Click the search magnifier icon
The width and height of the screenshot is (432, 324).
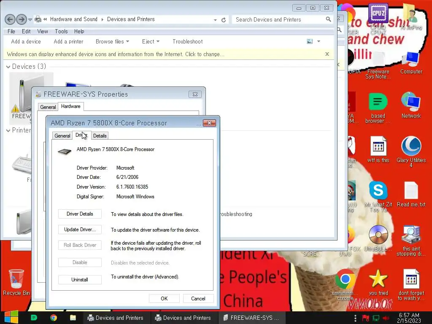(328, 19)
